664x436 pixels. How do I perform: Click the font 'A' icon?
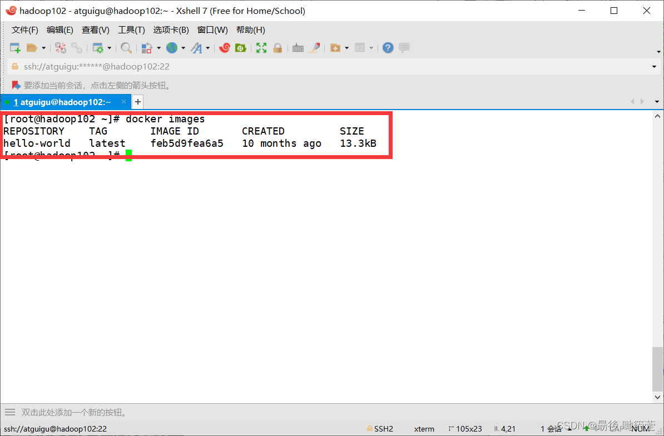196,48
